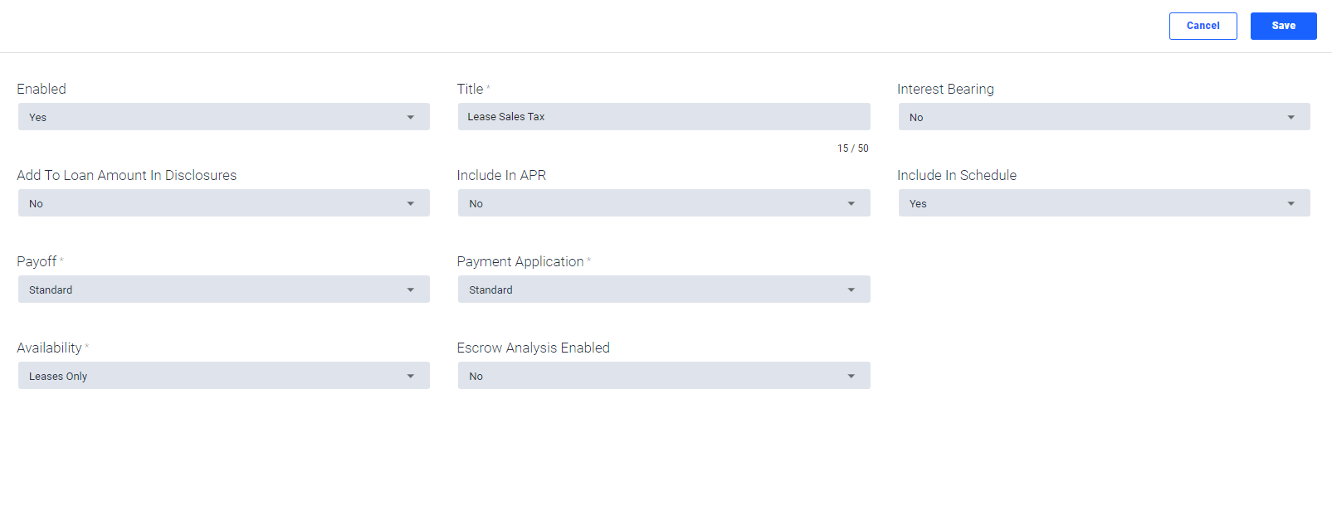Open the Interest Bearing dropdown
Image resolution: width=1332 pixels, height=506 pixels.
click(x=1104, y=117)
